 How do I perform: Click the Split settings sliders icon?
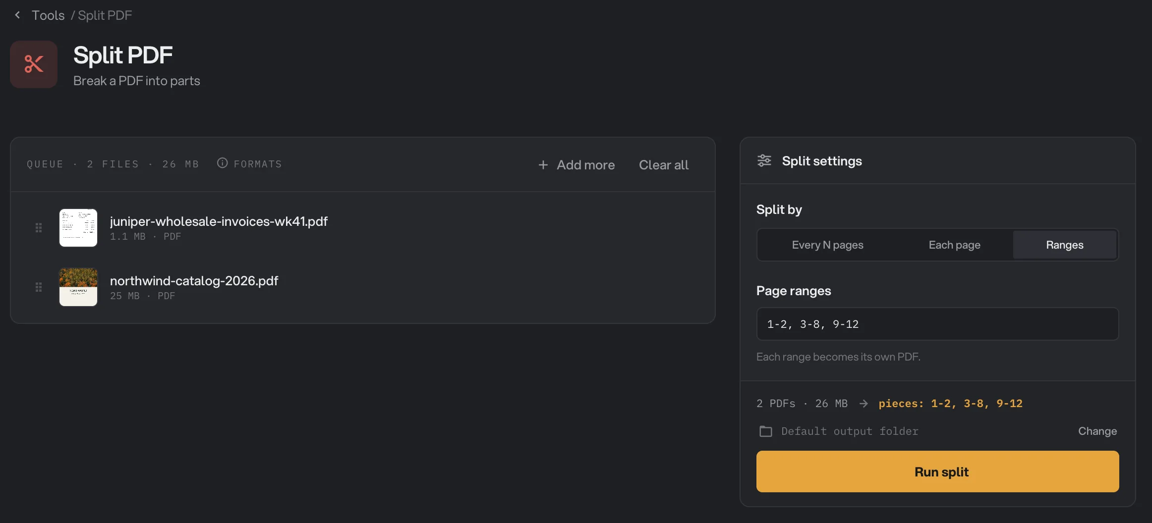point(764,161)
